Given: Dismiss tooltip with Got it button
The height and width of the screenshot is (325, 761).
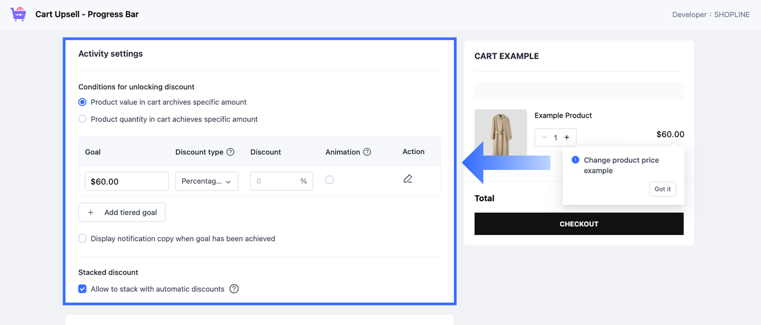Looking at the screenshot, I should pos(662,189).
